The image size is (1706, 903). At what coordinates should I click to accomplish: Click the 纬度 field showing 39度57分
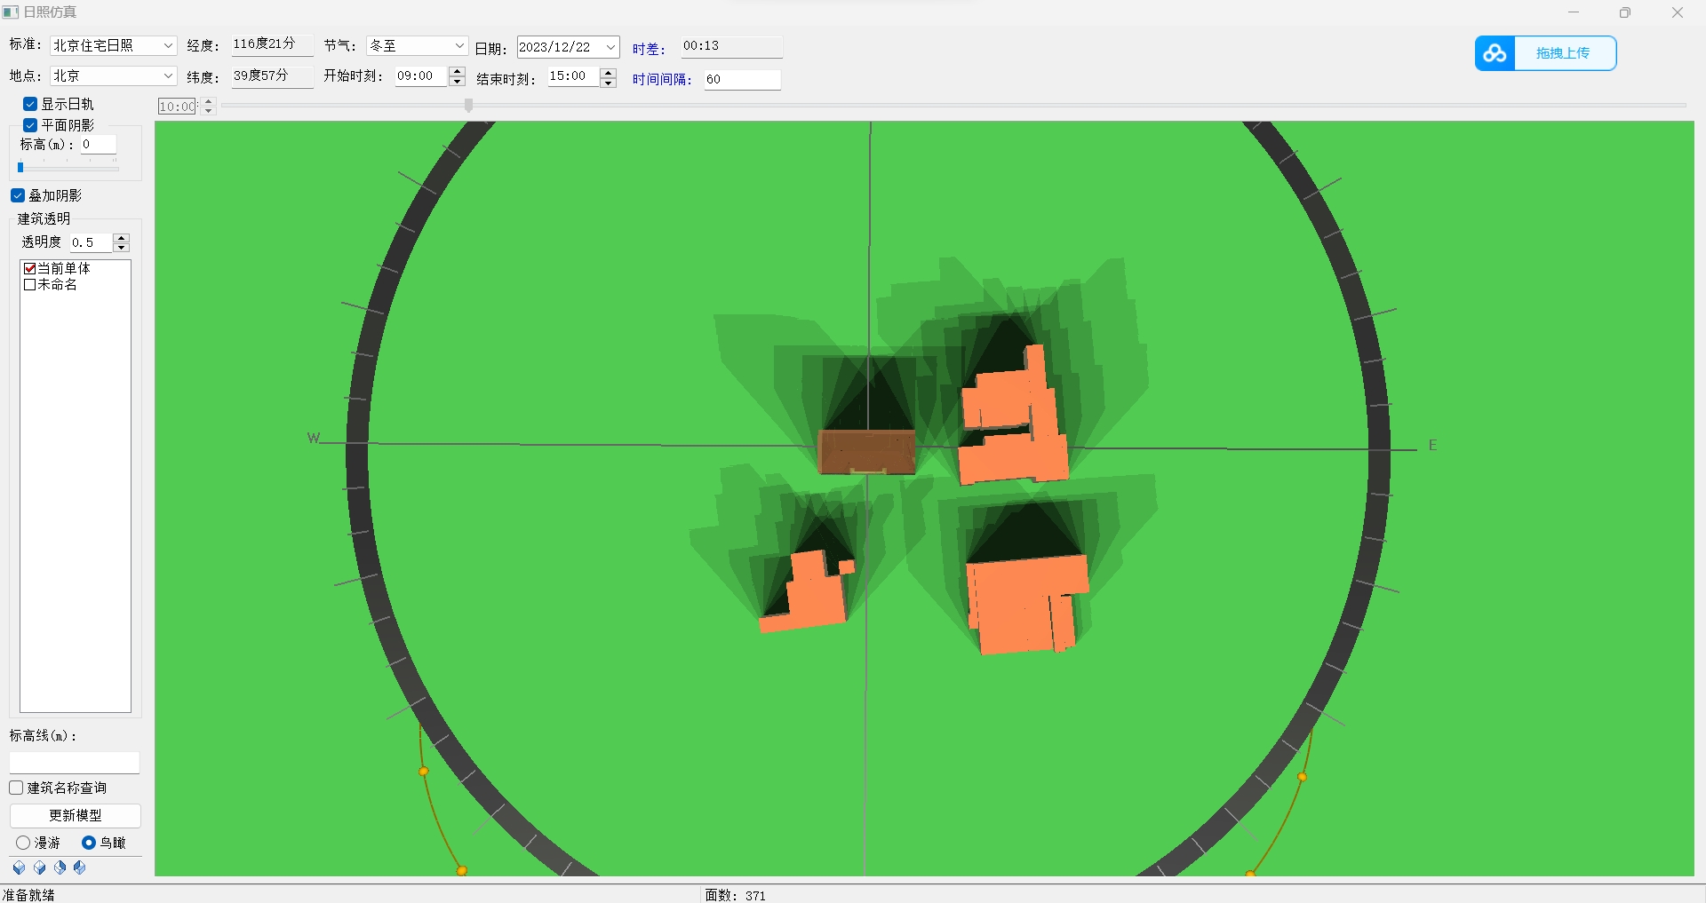click(x=272, y=76)
